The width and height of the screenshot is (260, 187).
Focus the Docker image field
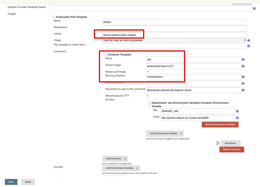click(x=193, y=66)
